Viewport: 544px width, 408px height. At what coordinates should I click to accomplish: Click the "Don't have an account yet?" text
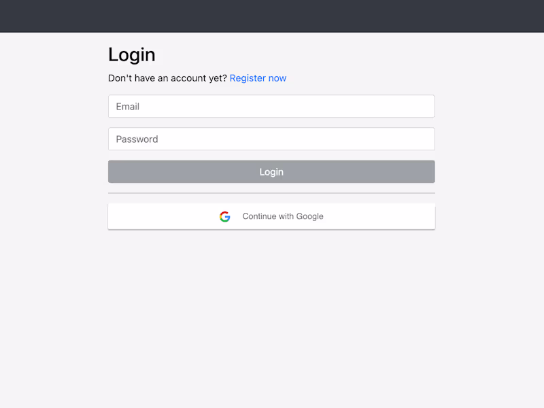(x=167, y=78)
